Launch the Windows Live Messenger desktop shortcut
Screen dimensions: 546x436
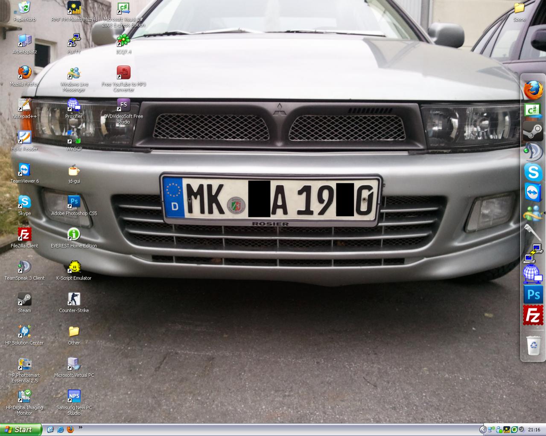[x=74, y=79]
